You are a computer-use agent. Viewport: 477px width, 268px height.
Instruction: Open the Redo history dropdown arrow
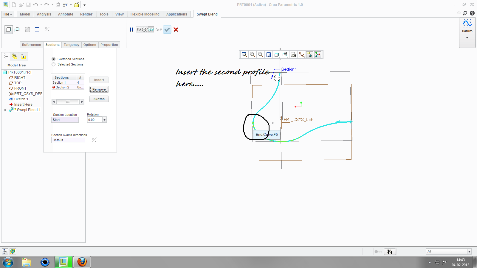tap(52, 5)
